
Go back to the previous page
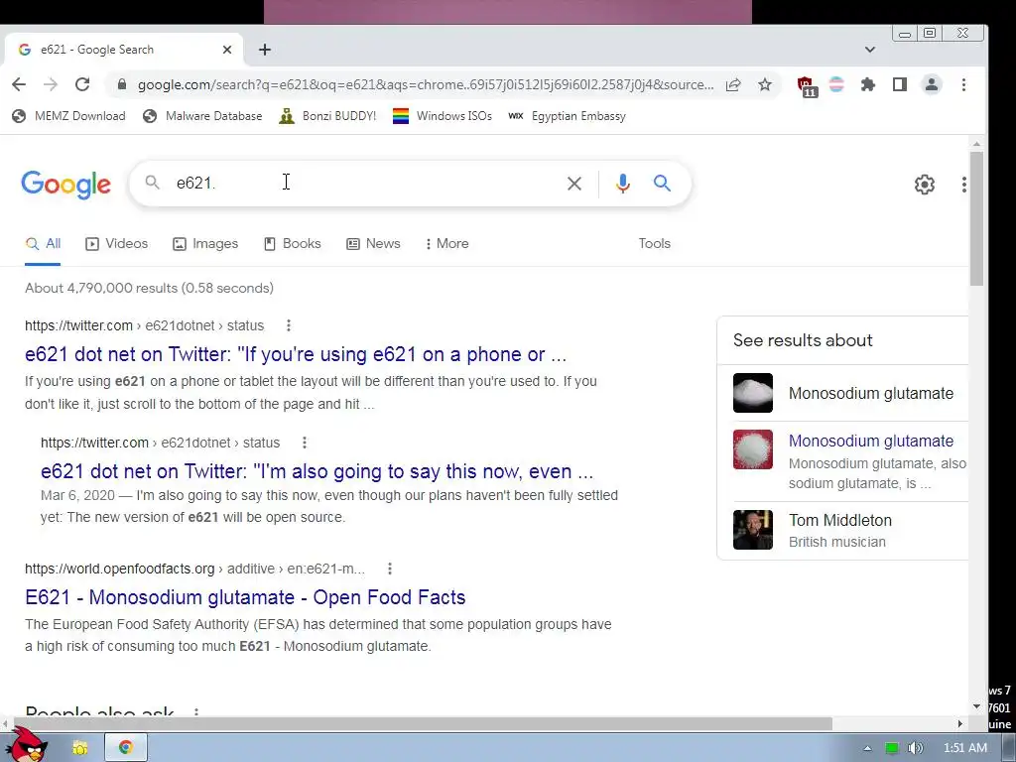[19, 84]
